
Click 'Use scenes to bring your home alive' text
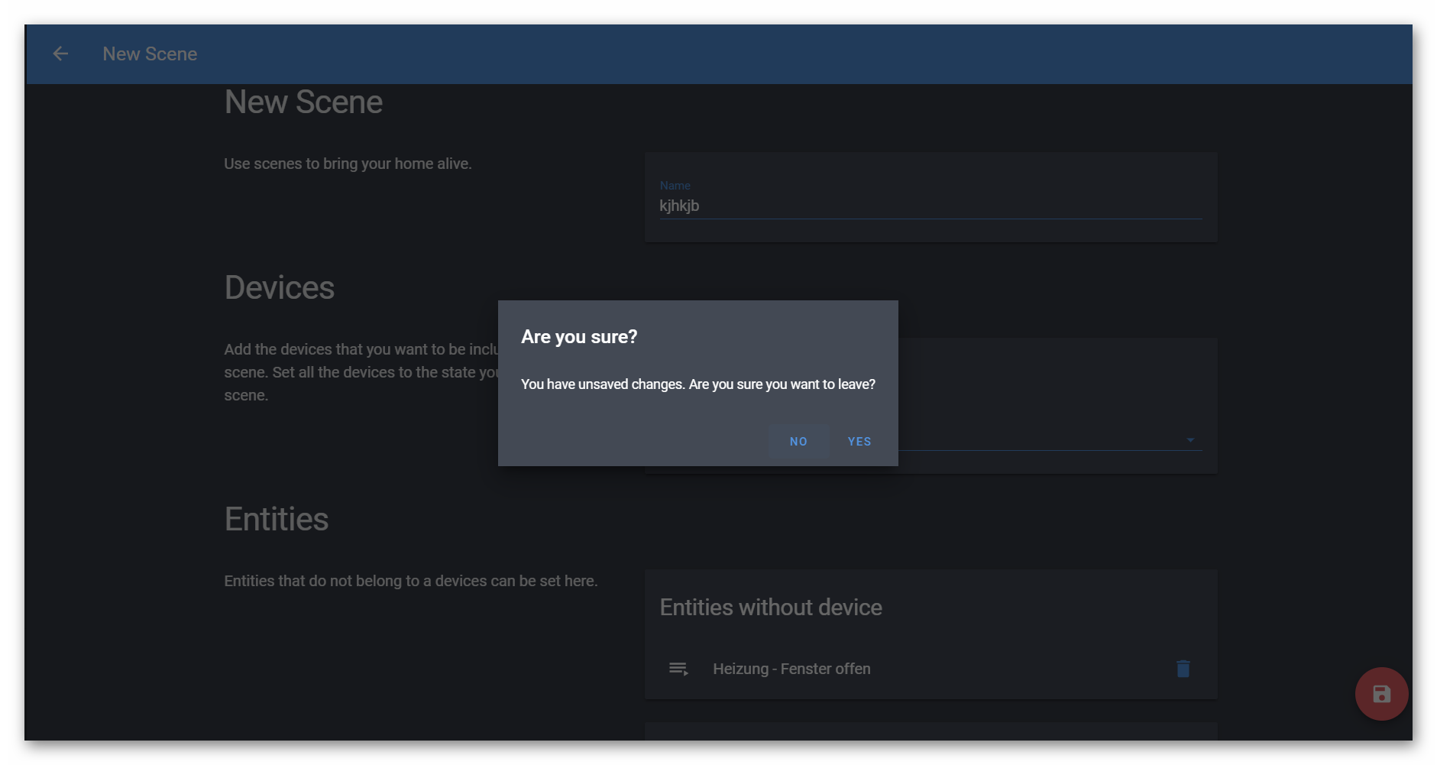click(348, 164)
